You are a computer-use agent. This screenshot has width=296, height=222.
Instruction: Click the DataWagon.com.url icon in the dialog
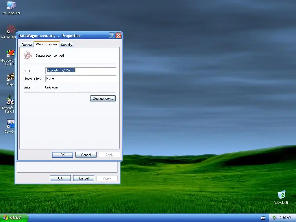point(28,56)
